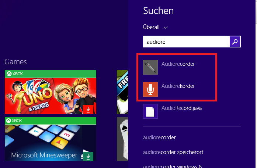Click the Xbox banner on Minesweeper tile
Screen dimensions: 257x168
[51, 121]
